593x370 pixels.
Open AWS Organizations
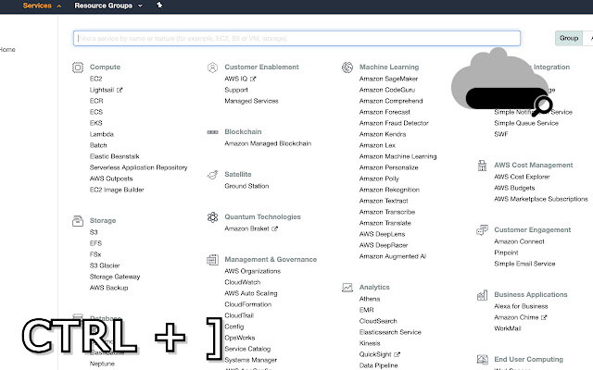click(x=253, y=271)
